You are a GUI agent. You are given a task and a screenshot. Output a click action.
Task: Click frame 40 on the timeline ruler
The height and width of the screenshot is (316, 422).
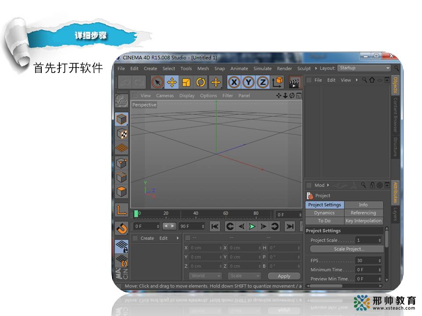click(x=195, y=214)
